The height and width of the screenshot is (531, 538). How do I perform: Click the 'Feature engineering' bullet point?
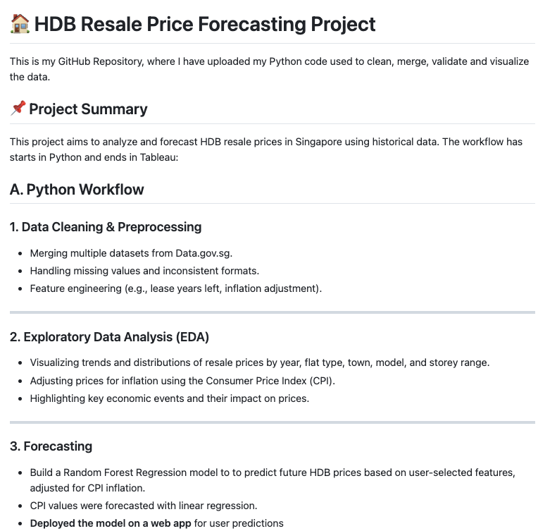(175, 288)
